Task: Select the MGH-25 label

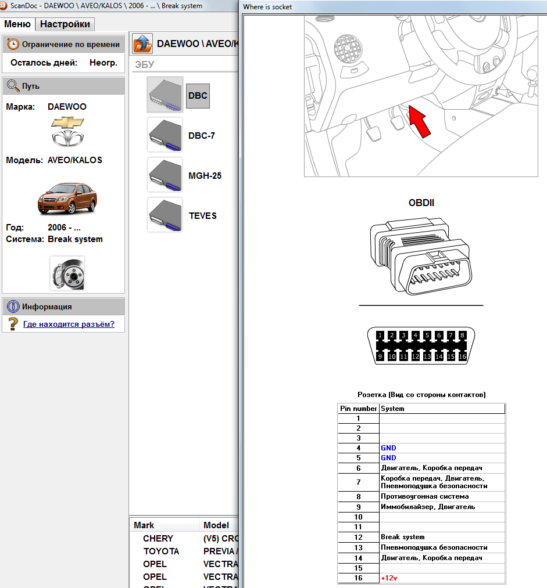Action: pos(205,176)
